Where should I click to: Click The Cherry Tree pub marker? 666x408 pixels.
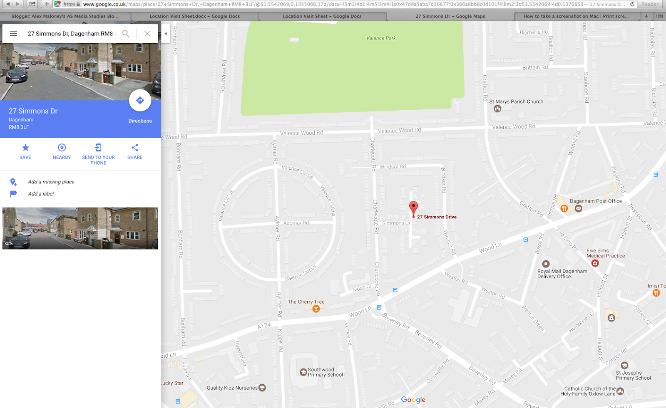click(x=316, y=309)
